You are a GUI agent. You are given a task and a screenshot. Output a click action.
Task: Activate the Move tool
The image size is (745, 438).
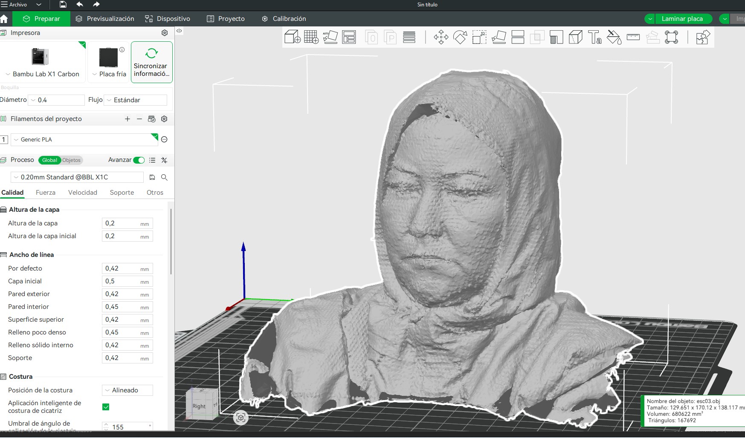tap(441, 37)
